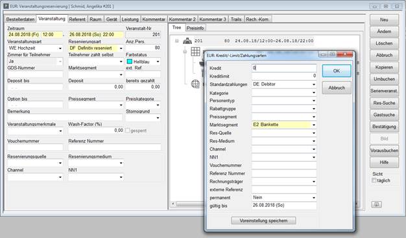
Task: Click the Abbruch button in main sidebar
Action: [x=384, y=55]
